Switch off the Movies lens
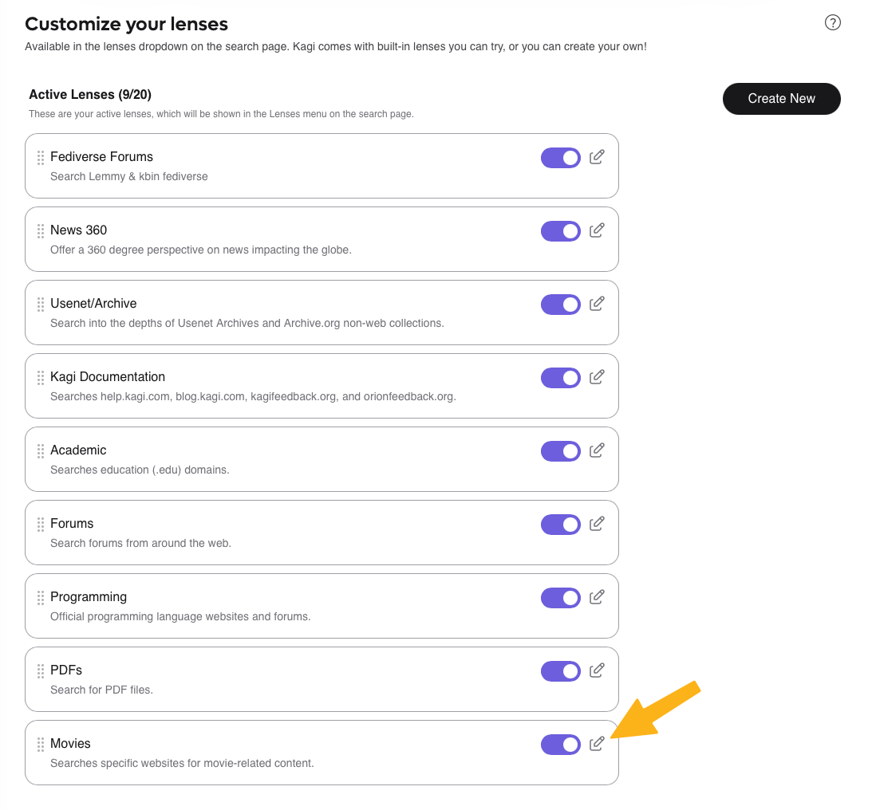Viewport: 872px width, 810px height. point(561,745)
